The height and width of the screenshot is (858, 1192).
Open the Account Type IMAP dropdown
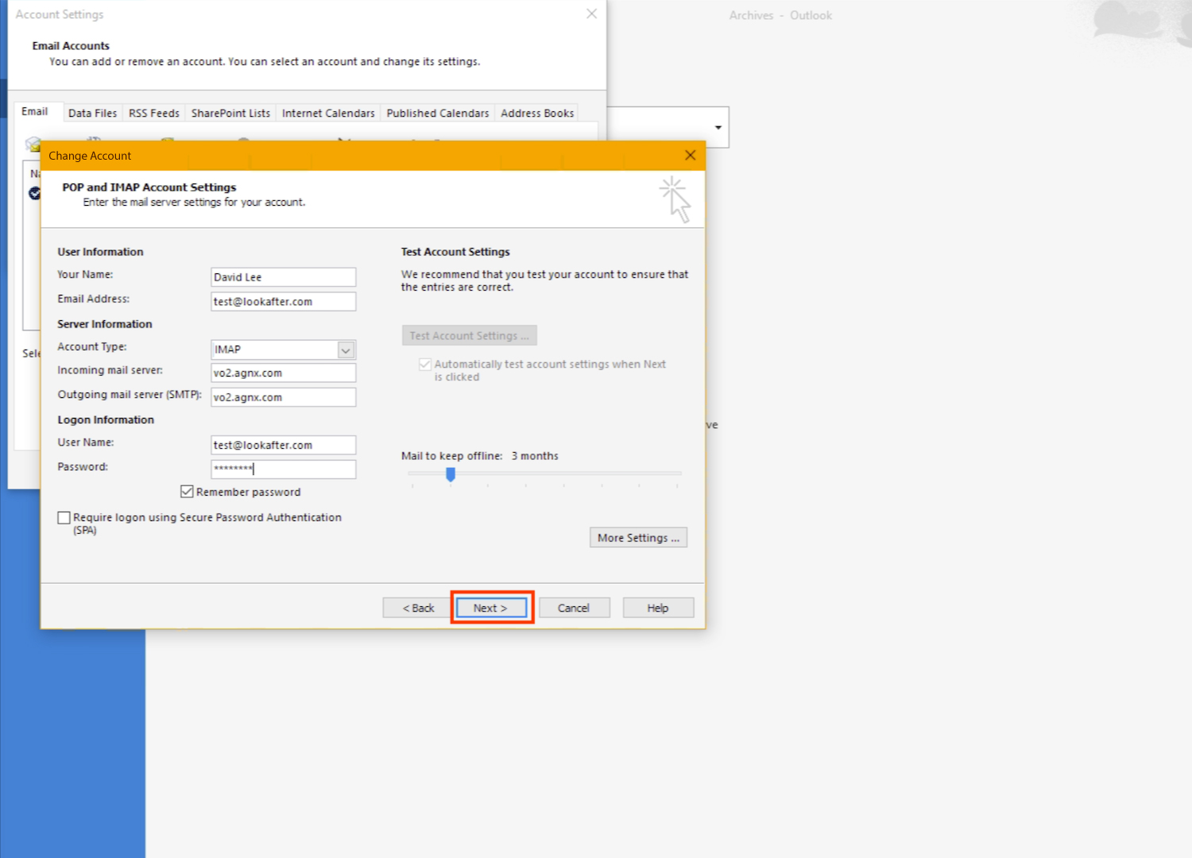click(x=346, y=350)
